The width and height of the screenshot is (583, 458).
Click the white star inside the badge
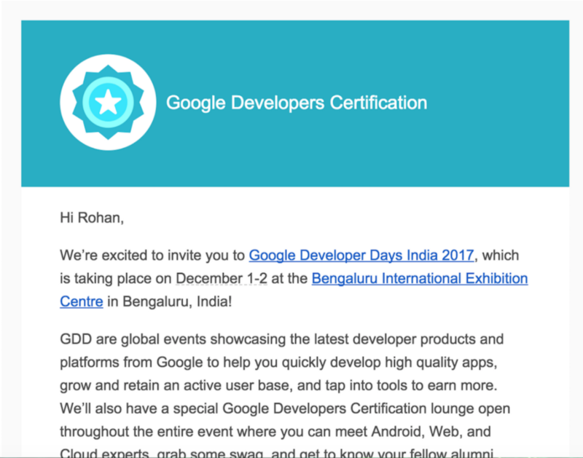point(108,103)
